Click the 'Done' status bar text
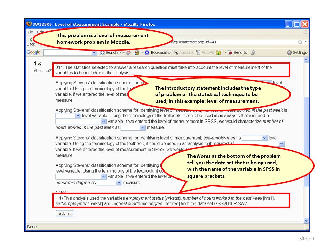 (x=32, y=227)
